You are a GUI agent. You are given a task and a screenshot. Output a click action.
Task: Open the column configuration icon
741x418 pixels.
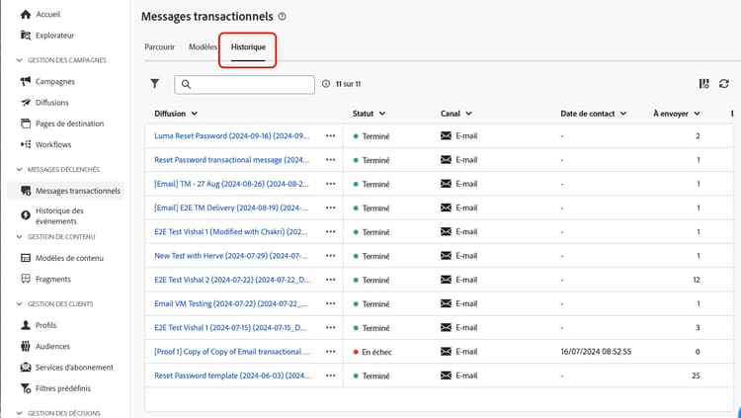(x=703, y=85)
